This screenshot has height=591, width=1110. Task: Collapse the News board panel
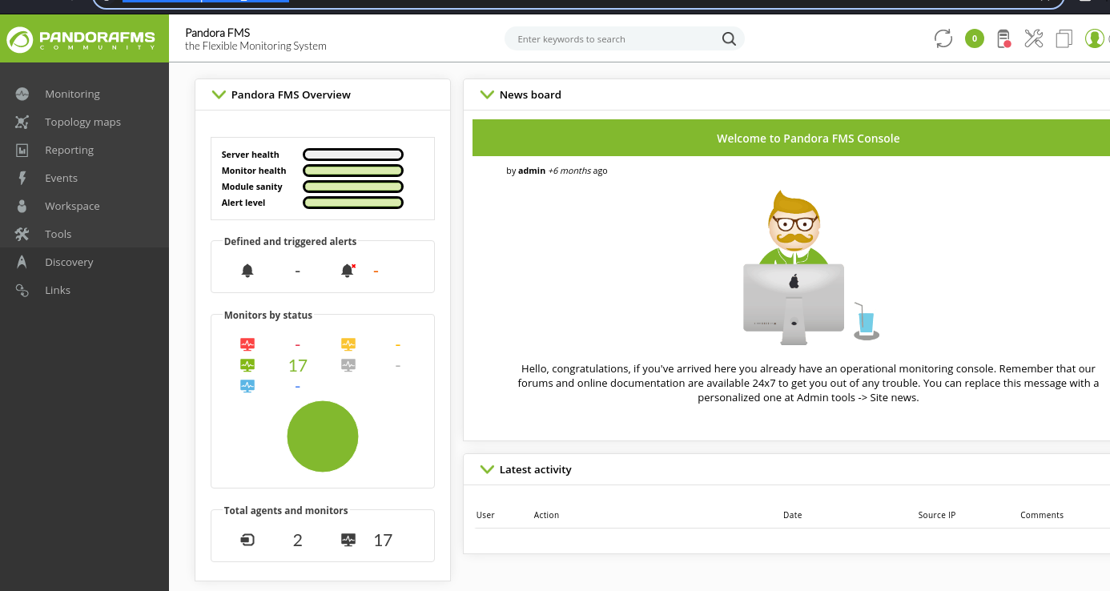pyautogui.click(x=487, y=94)
